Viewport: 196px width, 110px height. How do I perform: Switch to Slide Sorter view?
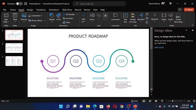click(x=150, y=101)
